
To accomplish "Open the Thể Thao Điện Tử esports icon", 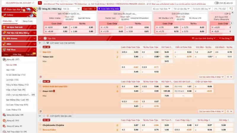I will 4,131.
